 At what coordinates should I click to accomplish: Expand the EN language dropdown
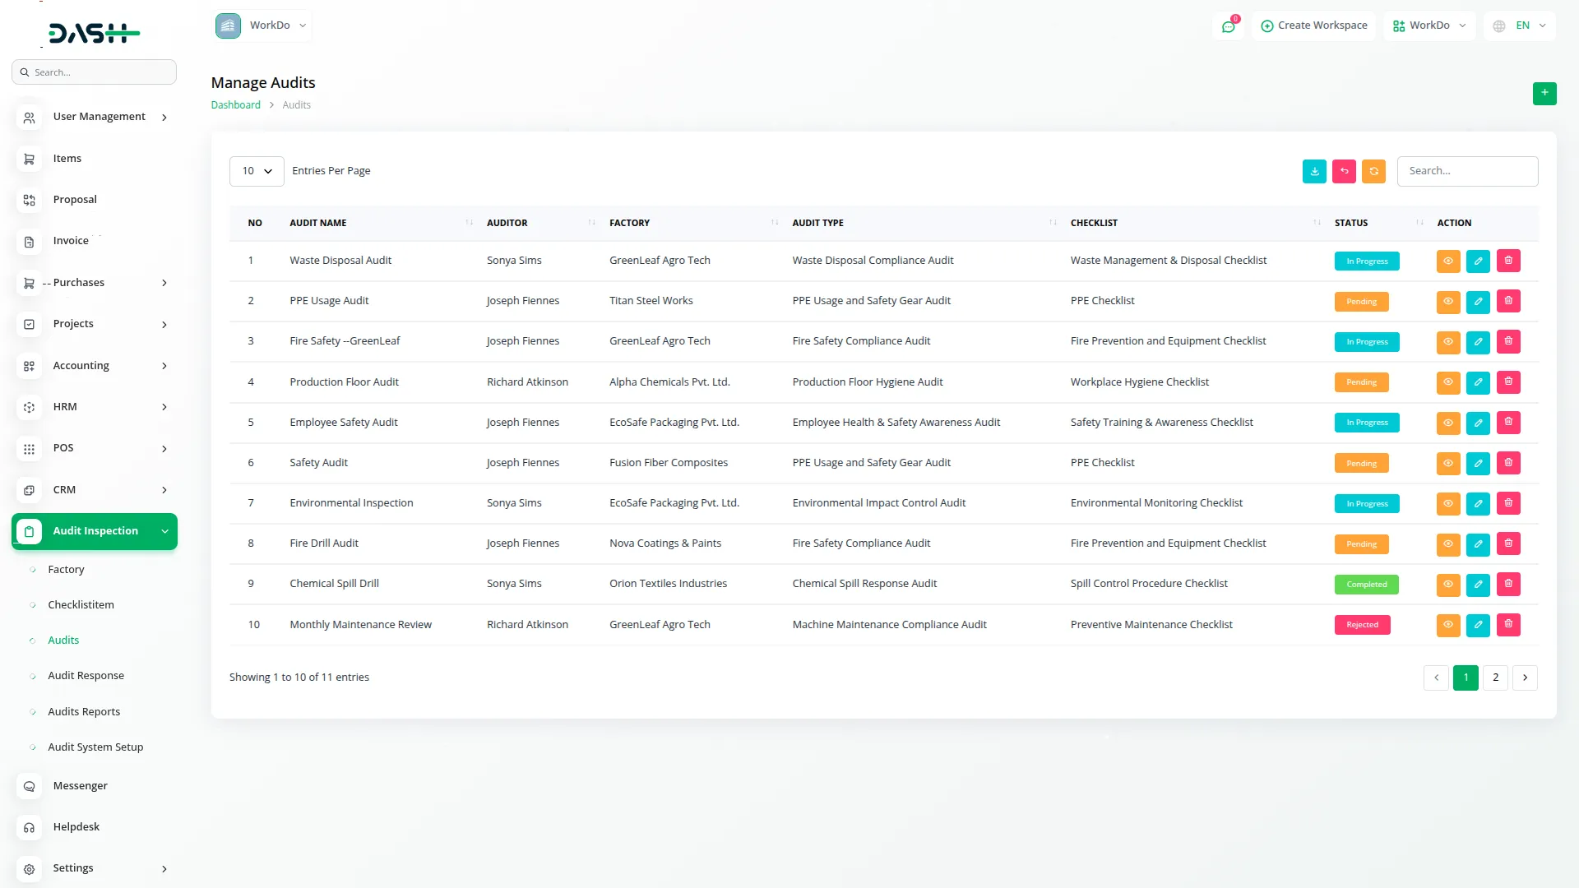(x=1521, y=25)
